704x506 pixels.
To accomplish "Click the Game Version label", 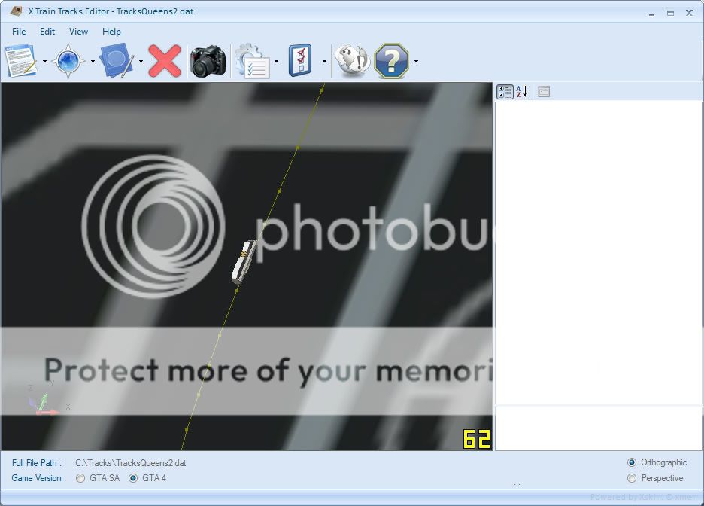I will click(38, 478).
